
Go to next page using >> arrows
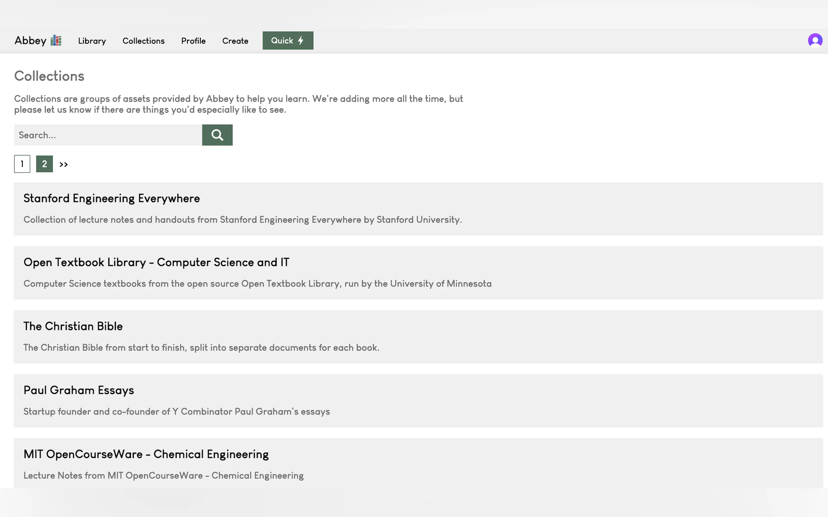coord(64,164)
